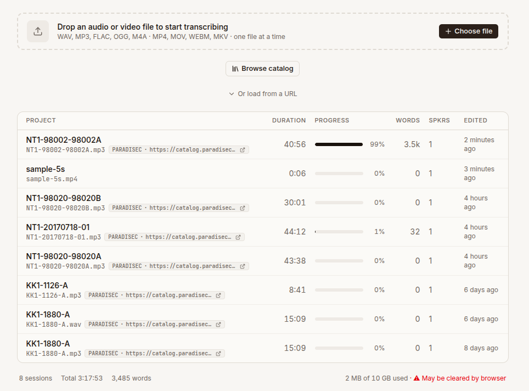This screenshot has width=529, height=391.
Task: Click '2 MB of 10 GB used' storage text
Action: (x=376, y=378)
